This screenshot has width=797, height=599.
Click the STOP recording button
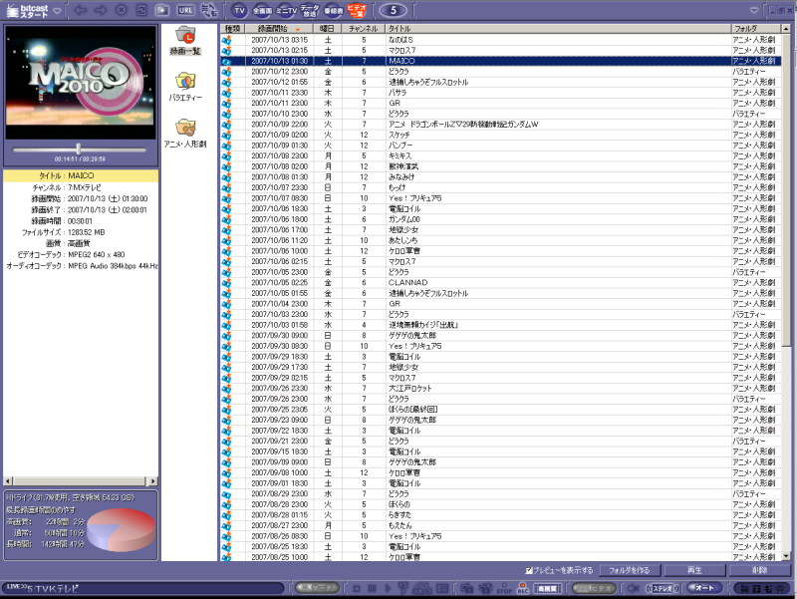click(504, 589)
